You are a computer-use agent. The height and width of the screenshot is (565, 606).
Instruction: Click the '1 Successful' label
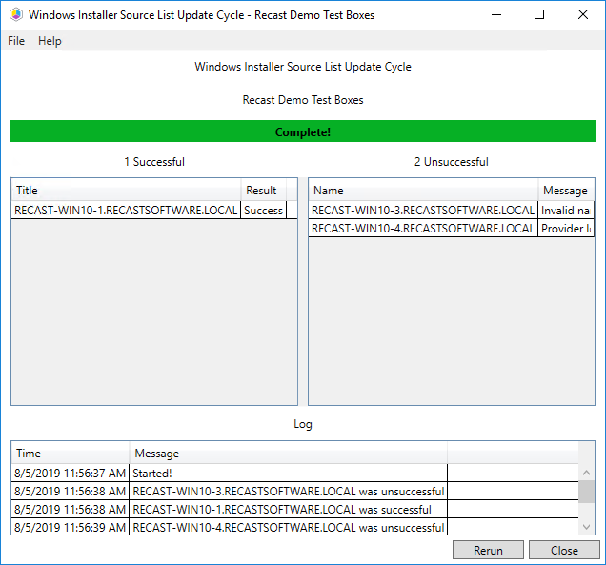point(154,162)
